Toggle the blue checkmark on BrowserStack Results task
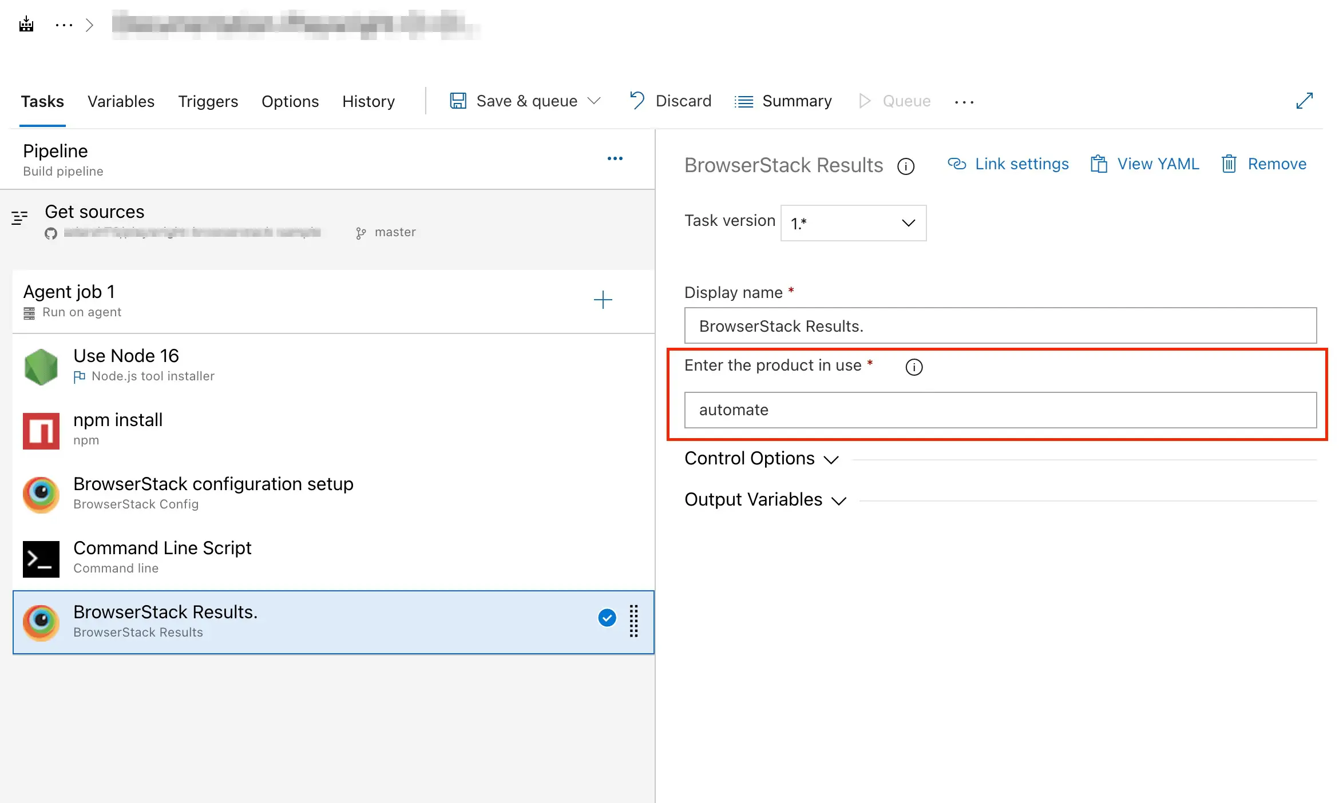Image resolution: width=1339 pixels, height=803 pixels. coord(607,618)
